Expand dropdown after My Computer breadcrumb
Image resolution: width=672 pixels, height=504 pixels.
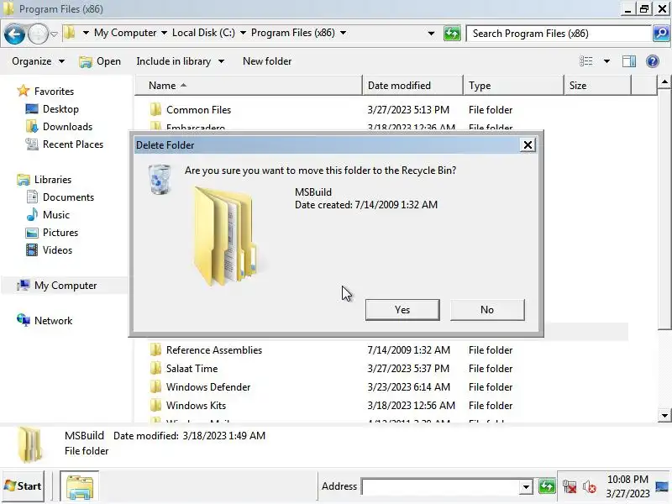164,33
